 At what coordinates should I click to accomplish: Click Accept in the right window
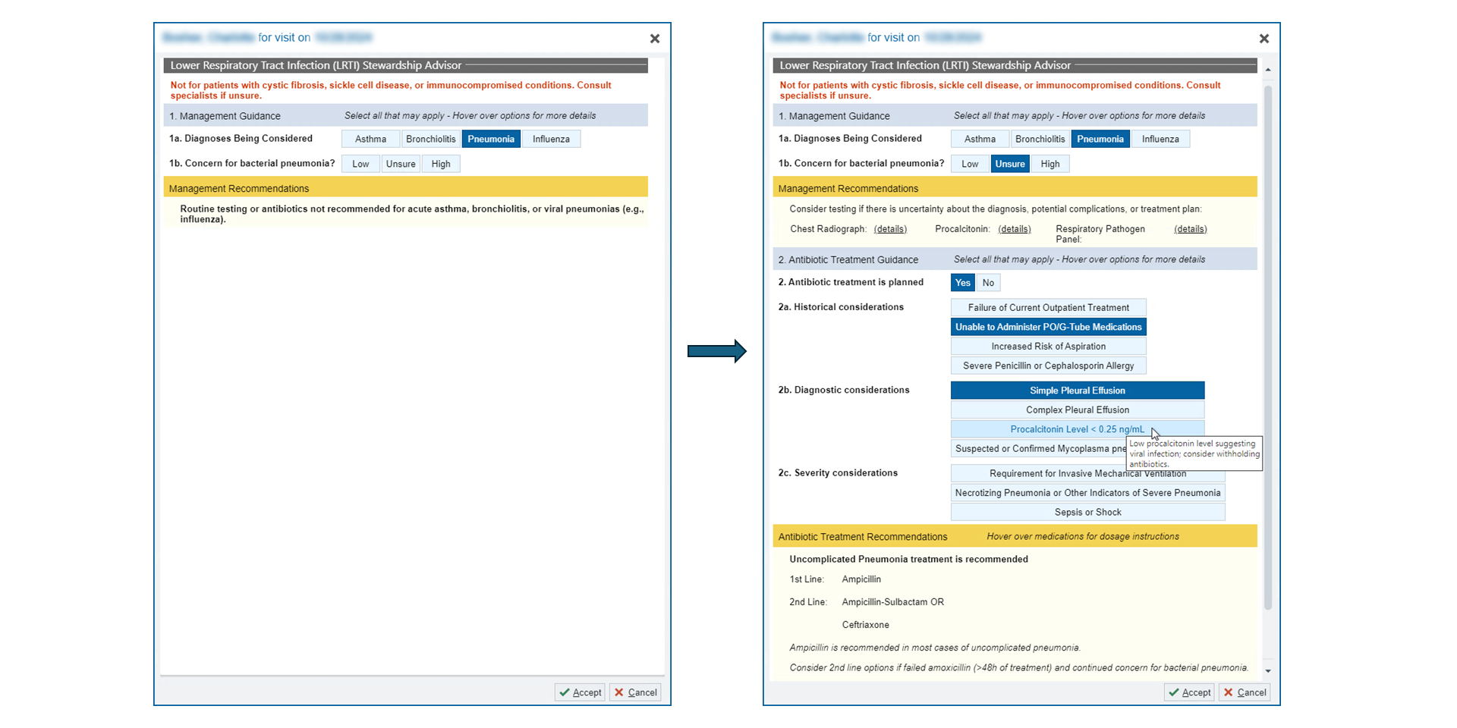1190,692
